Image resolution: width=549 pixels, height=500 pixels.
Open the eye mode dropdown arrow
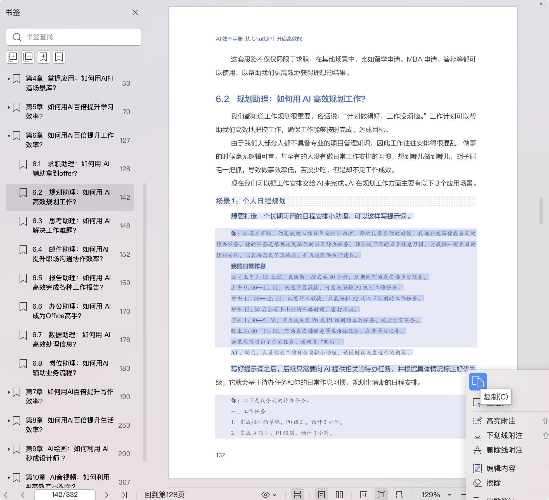pos(274,495)
